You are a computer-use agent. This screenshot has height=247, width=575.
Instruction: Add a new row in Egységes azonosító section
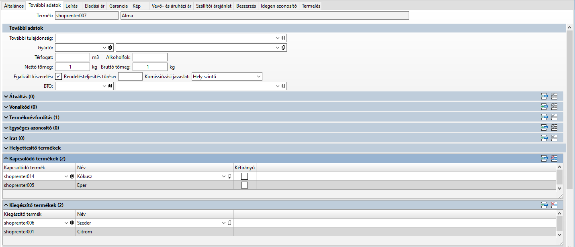click(x=544, y=128)
